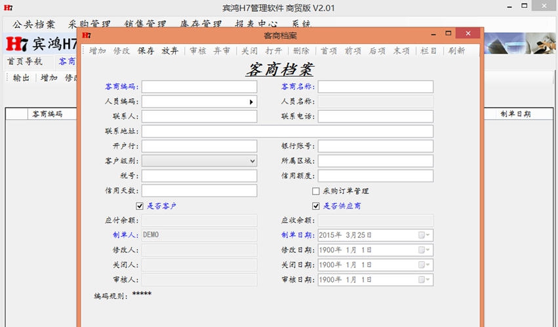Click the H7 icon in the 客商档案 title bar
This screenshot has width=558, height=327.
click(87, 35)
